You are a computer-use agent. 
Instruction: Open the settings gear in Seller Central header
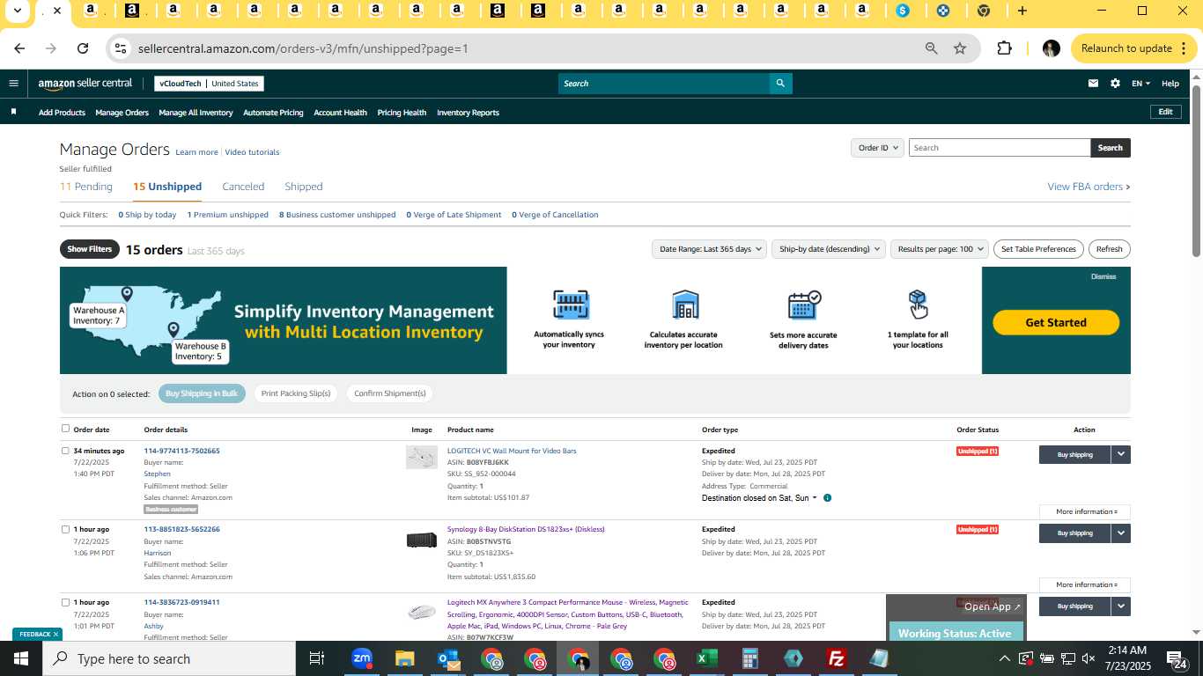point(1115,84)
